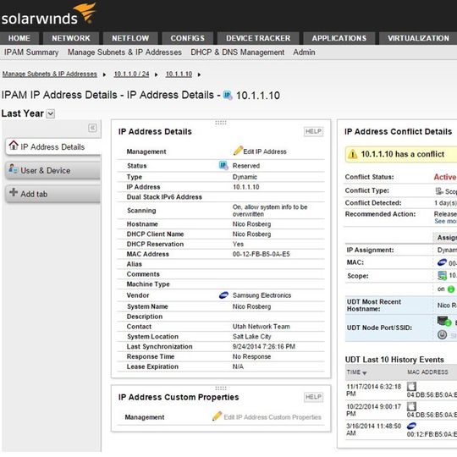Click the 11/17/2014 6:32:18 PM history timestamp

[374, 390]
